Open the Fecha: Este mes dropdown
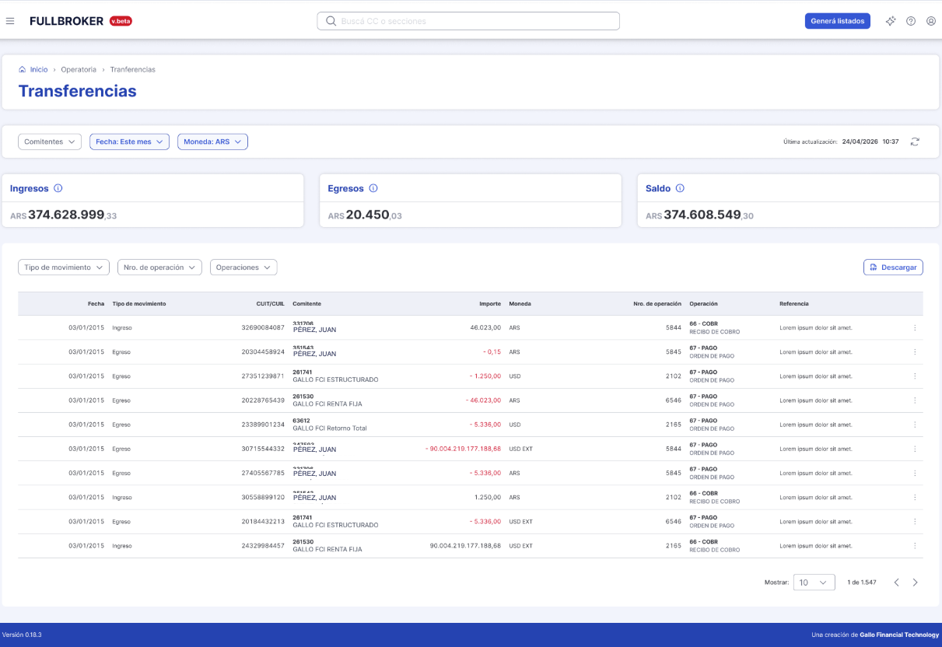942x647 pixels. click(x=129, y=142)
